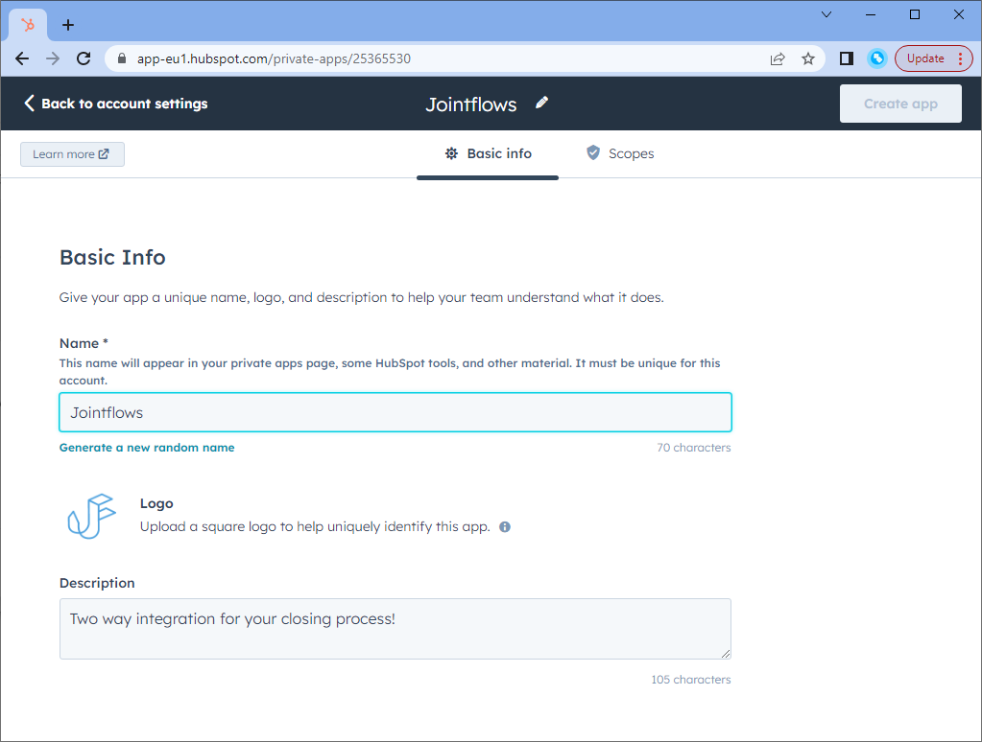The width and height of the screenshot is (982, 742).
Task: Click the logo info tooltip icon
Action: pos(505,526)
